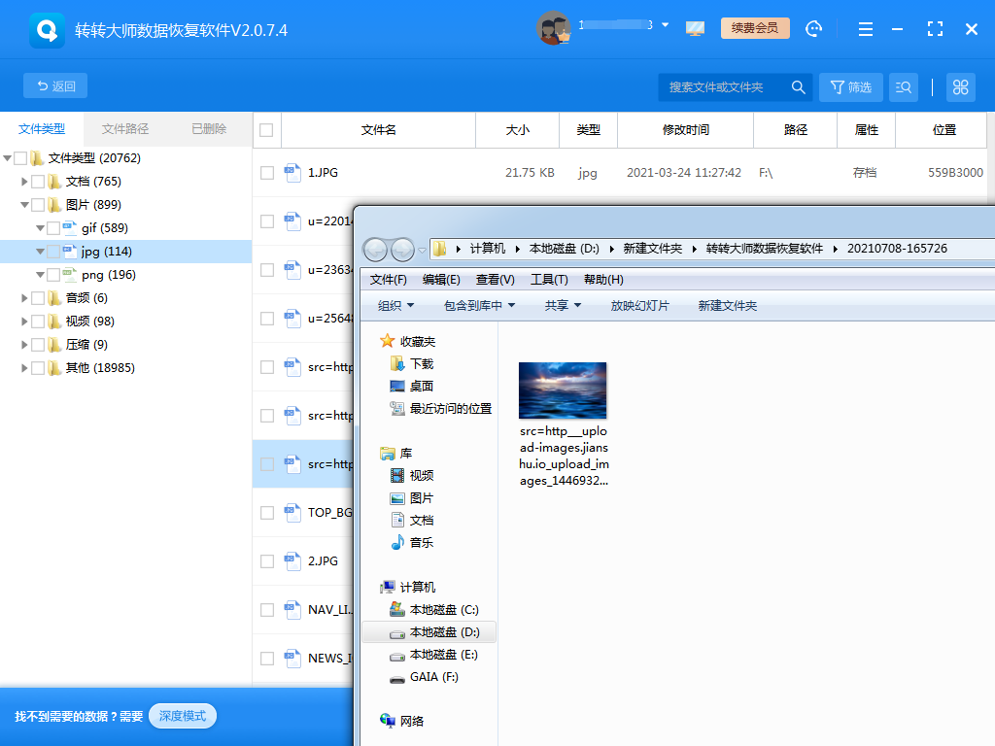Switch to the 文件路径 tab
Viewport: 995px width, 746px height.
point(125,129)
